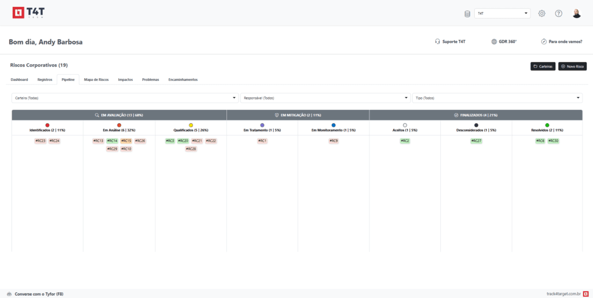
Task: Click the yellow Qualificados status dot
Action: pos(191,125)
